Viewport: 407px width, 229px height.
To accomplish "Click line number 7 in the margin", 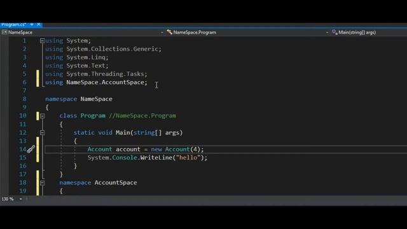I will click(x=25, y=90).
